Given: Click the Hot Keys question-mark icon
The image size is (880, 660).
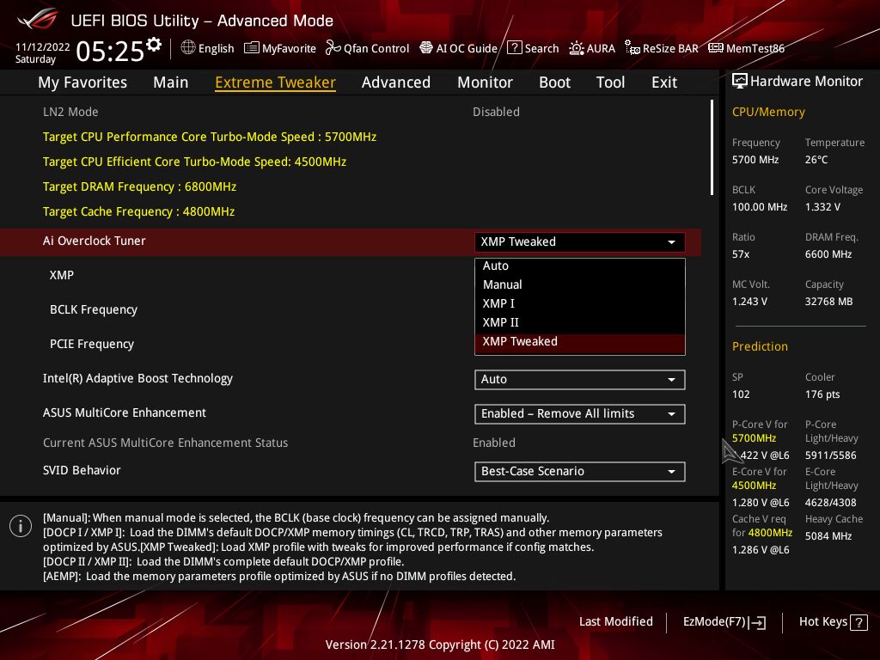Looking at the screenshot, I should tap(859, 622).
